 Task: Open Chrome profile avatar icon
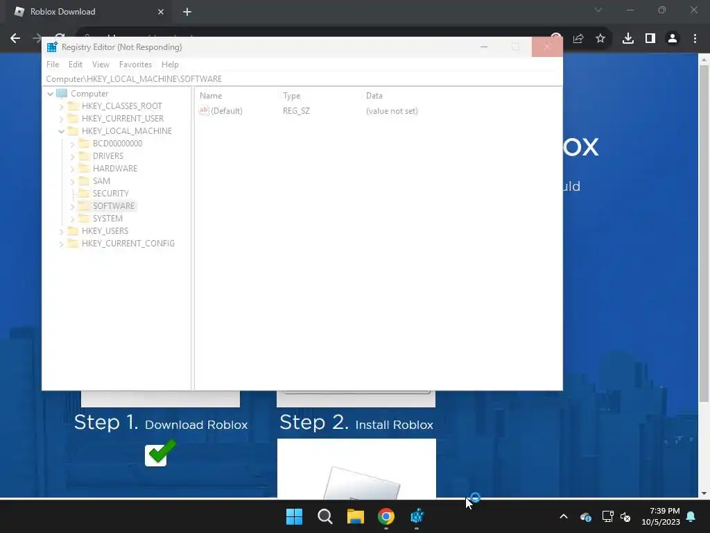tap(673, 39)
